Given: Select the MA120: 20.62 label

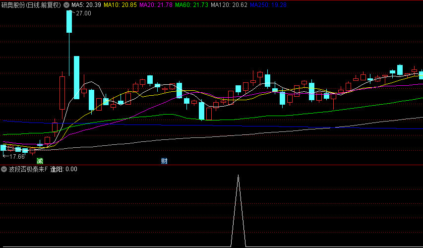Looking at the screenshot, I should click(229, 5).
